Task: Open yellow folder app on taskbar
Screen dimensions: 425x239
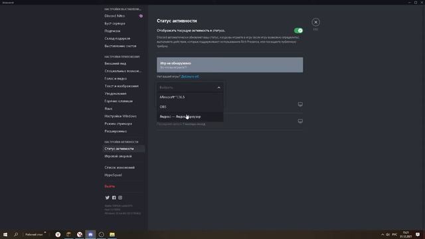Action: click(x=112, y=234)
